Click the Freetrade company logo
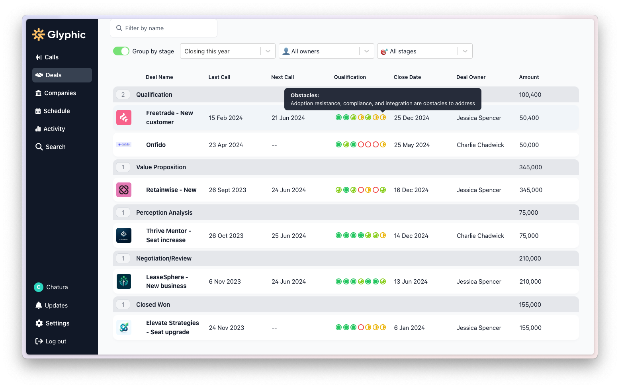Viewport: 620px width, 388px height. coord(124,118)
